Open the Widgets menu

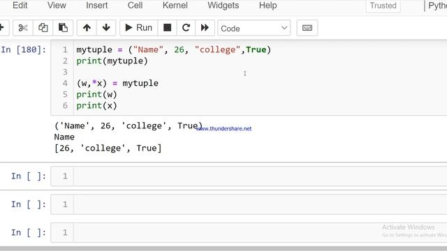[x=223, y=6]
